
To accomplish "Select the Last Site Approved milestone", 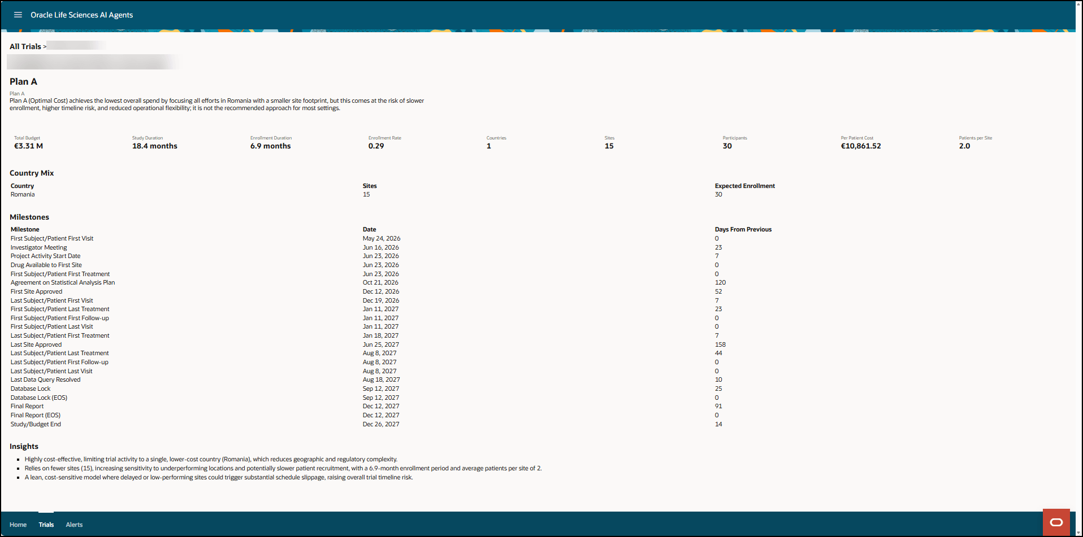I will tap(36, 344).
